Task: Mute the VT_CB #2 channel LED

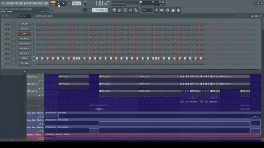Action: coord(3,29)
